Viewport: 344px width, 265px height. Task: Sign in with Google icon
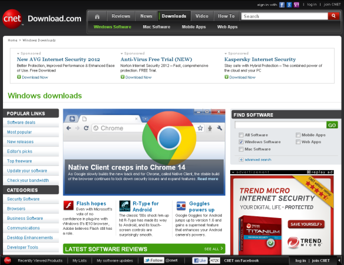pos(289,5)
